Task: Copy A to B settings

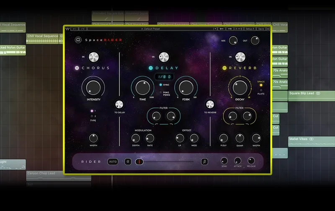Action: click(x=239, y=29)
